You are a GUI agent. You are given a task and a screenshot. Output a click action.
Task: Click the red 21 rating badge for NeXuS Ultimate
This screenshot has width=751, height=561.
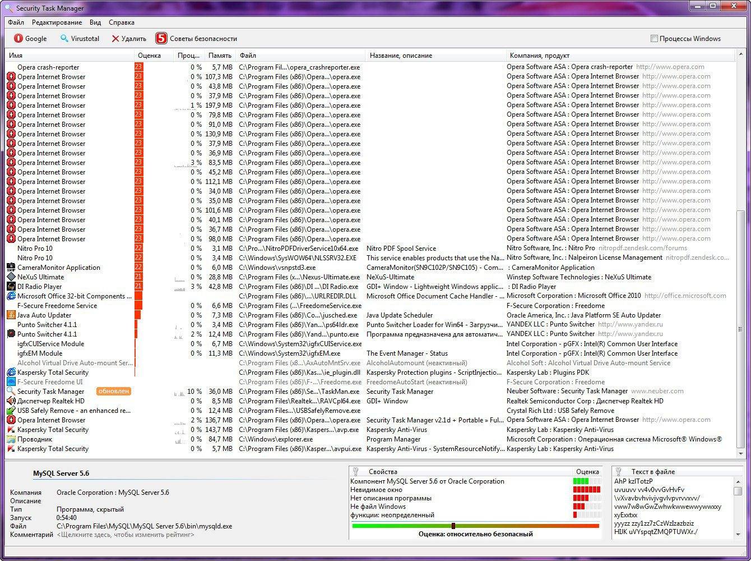(138, 277)
